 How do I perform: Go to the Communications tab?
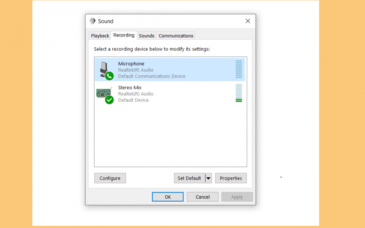pyautogui.click(x=176, y=36)
